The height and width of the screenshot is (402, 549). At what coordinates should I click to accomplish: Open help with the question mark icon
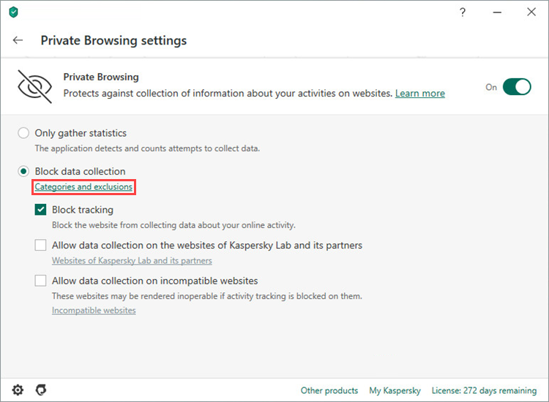[463, 12]
